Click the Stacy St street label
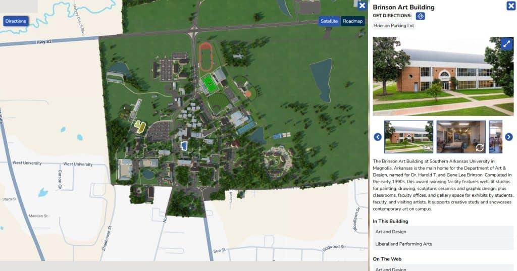Image resolution: width=517 pixels, height=271 pixels. [x=9, y=199]
